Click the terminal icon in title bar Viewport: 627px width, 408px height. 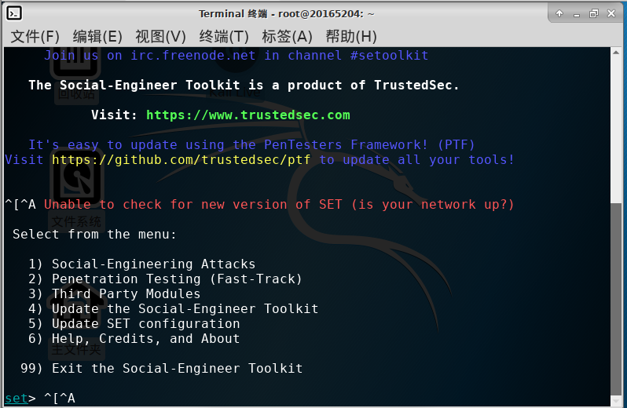[14, 13]
